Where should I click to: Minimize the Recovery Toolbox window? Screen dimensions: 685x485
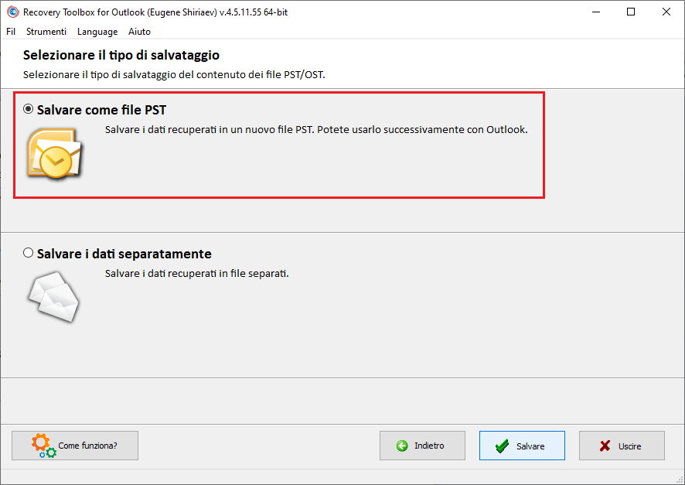(x=596, y=12)
